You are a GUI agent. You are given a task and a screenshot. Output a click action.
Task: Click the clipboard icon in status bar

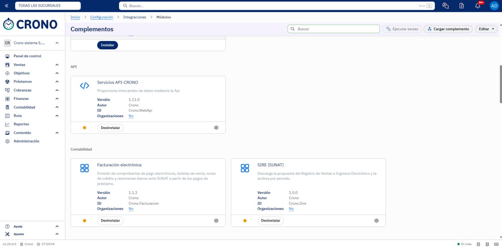pyautogui.click(x=478, y=244)
